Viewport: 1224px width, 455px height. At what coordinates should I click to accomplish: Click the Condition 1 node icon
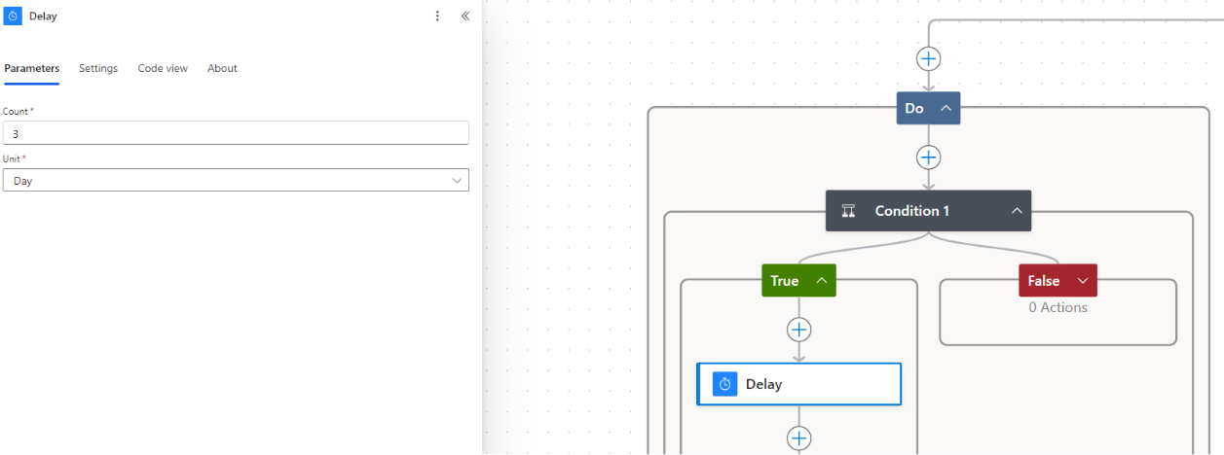pyautogui.click(x=848, y=211)
